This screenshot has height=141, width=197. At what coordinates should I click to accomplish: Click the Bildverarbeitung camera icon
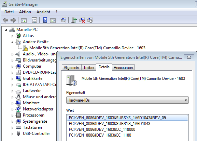[x=18, y=60]
